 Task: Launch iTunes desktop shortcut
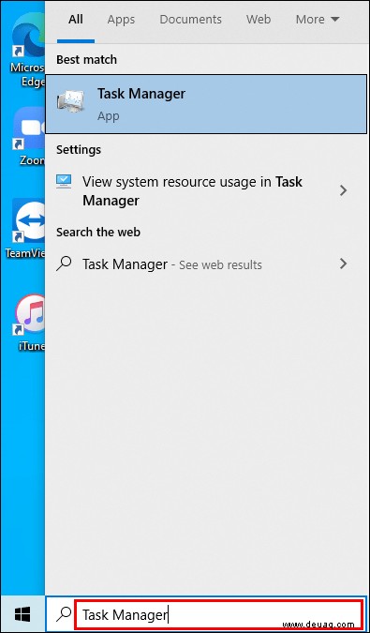pyautogui.click(x=30, y=323)
